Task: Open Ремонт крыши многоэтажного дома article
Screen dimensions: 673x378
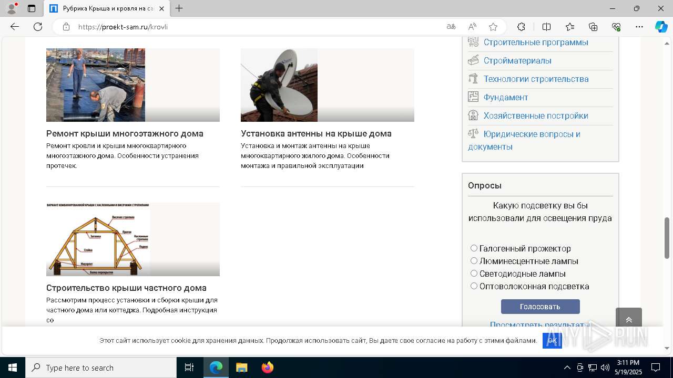Action: point(125,133)
